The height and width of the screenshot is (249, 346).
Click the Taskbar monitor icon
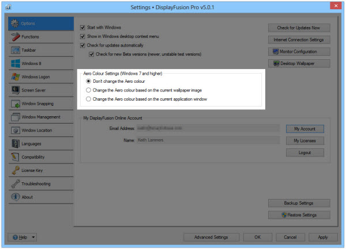(16, 50)
